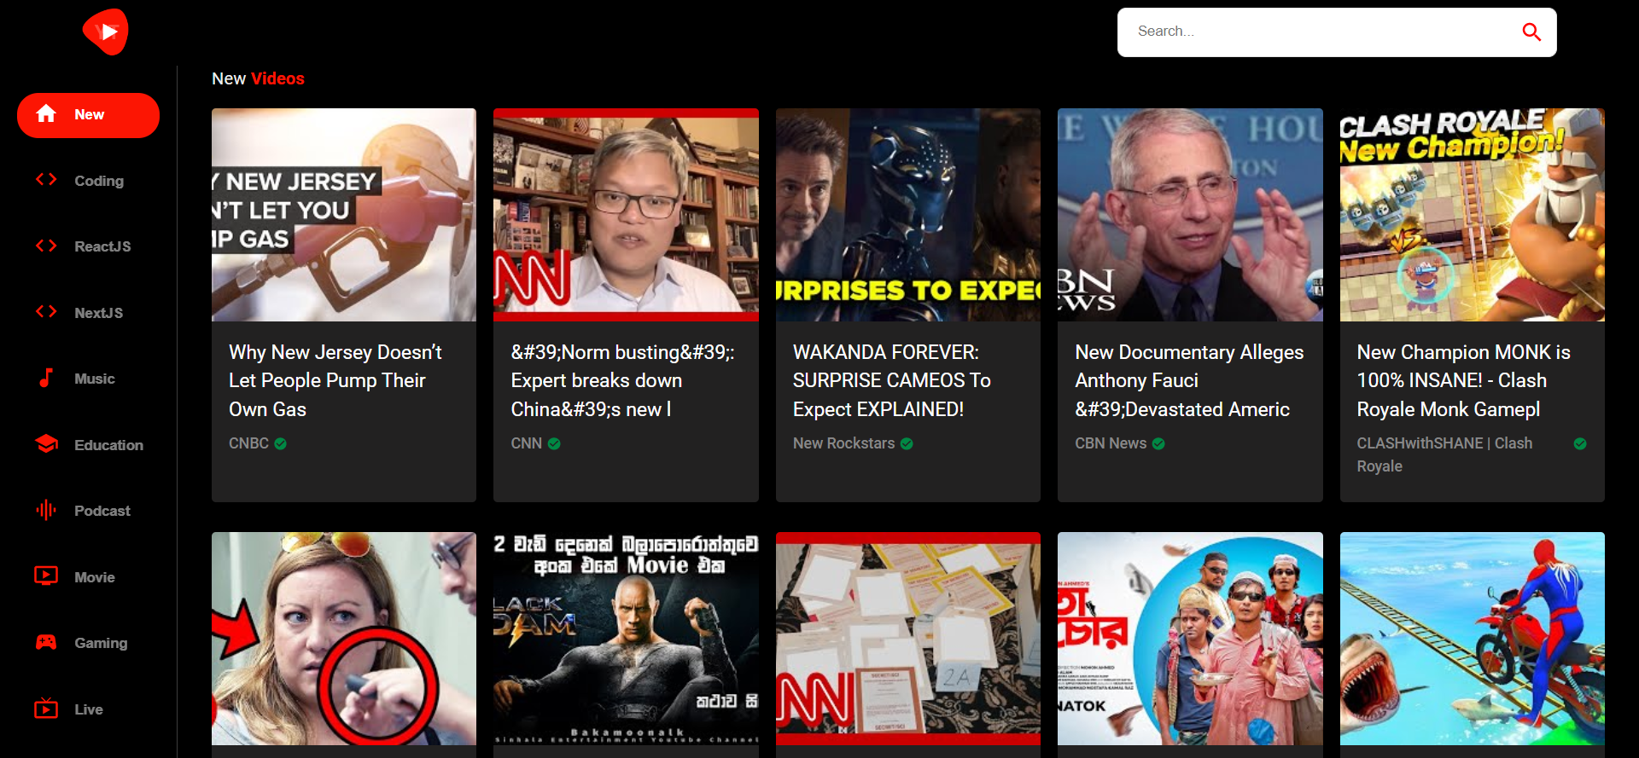The image size is (1639, 758).
Task: Open the thumbnail with red circle and arrow
Action: [x=344, y=639]
